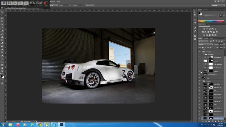Hide the back of car layer
The width and height of the screenshot is (226, 127).
(200, 84)
